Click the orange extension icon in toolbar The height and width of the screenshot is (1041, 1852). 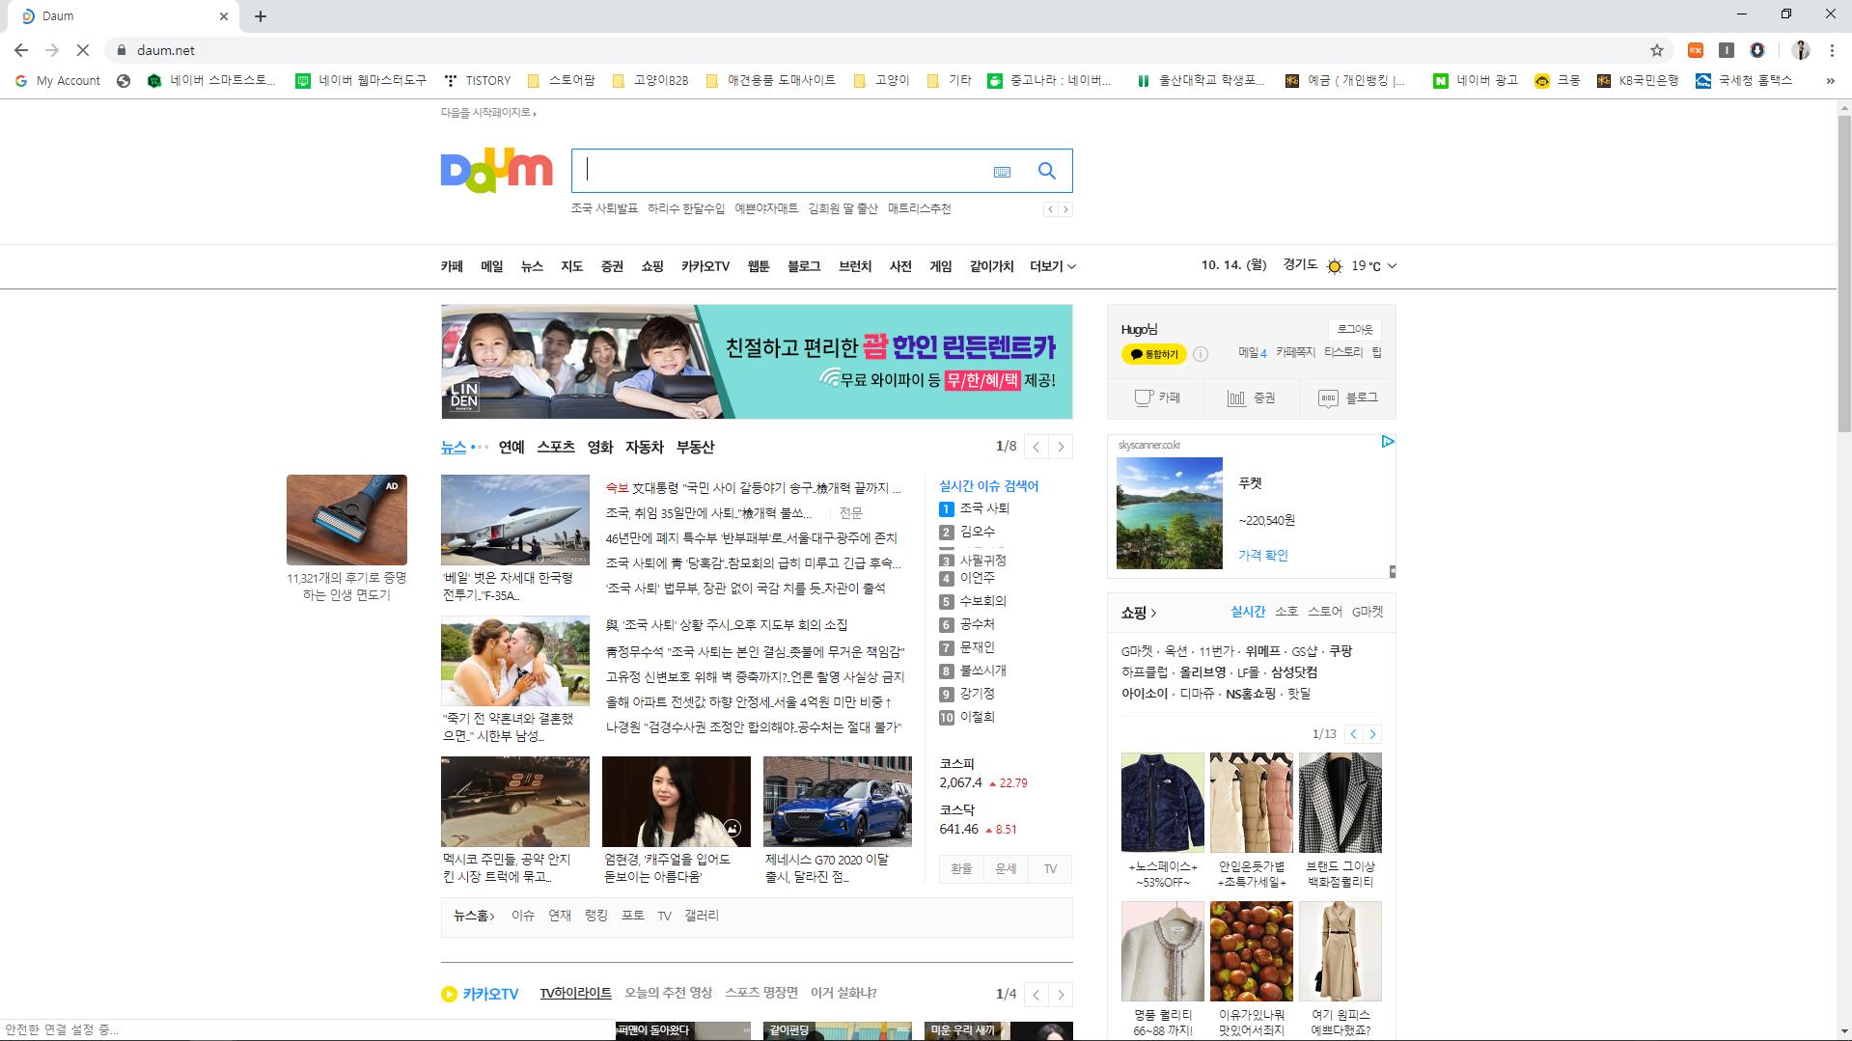tap(1696, 50)
